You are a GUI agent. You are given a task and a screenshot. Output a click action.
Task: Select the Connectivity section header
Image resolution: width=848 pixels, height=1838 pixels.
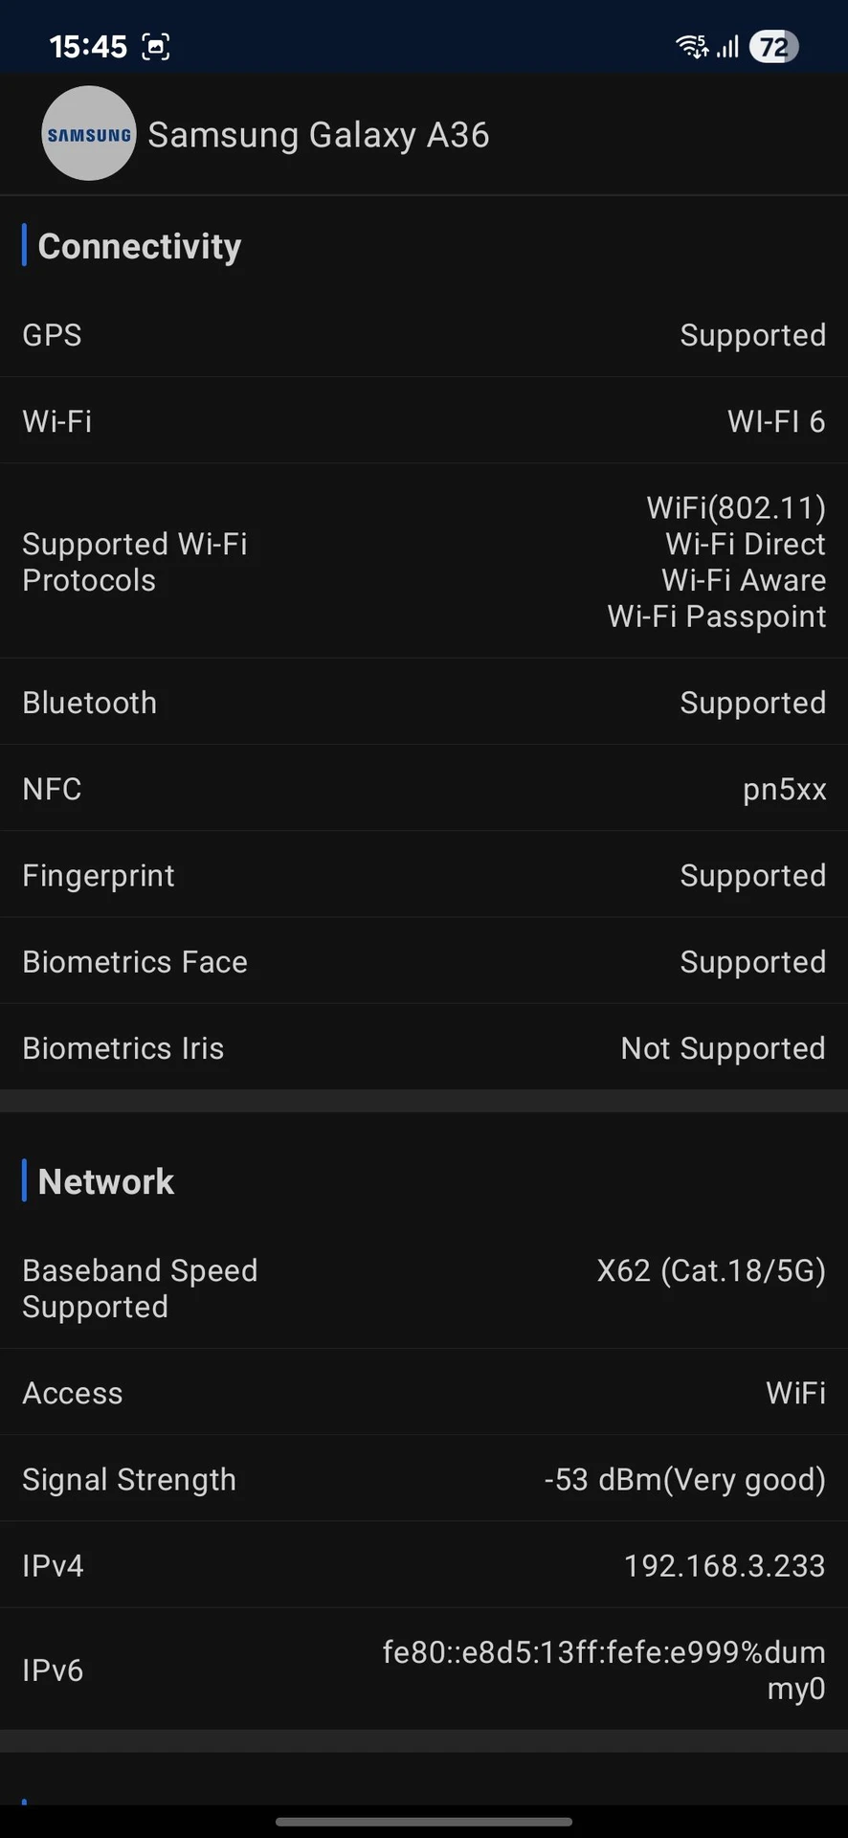(139, 246)
